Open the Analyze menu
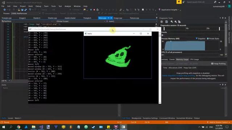Image resolution: width=232 pixels, height=130 pixels. pyautogui.click(x=68, y=6)
